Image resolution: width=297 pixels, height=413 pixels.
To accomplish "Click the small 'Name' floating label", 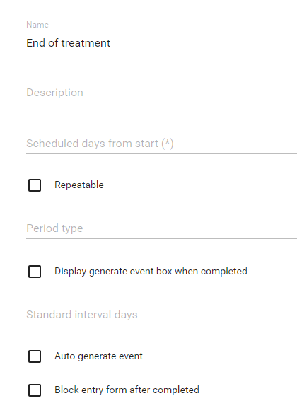I will click(x=37, y=25).
